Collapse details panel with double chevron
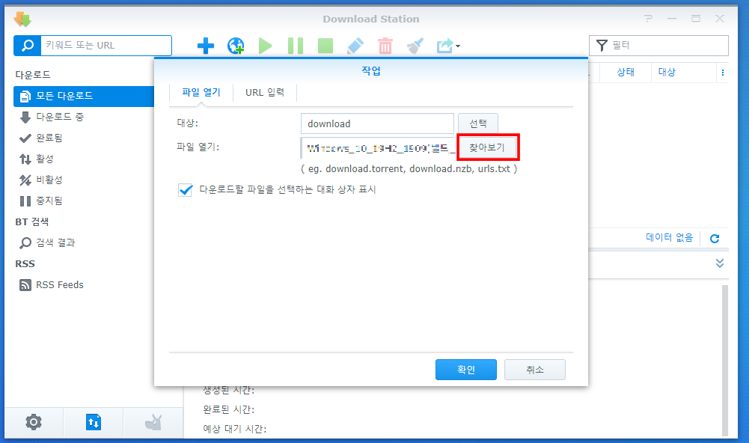 click(x=720, y=263)
